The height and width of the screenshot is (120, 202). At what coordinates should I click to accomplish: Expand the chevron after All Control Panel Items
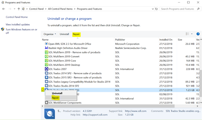[x=74, y=9]
